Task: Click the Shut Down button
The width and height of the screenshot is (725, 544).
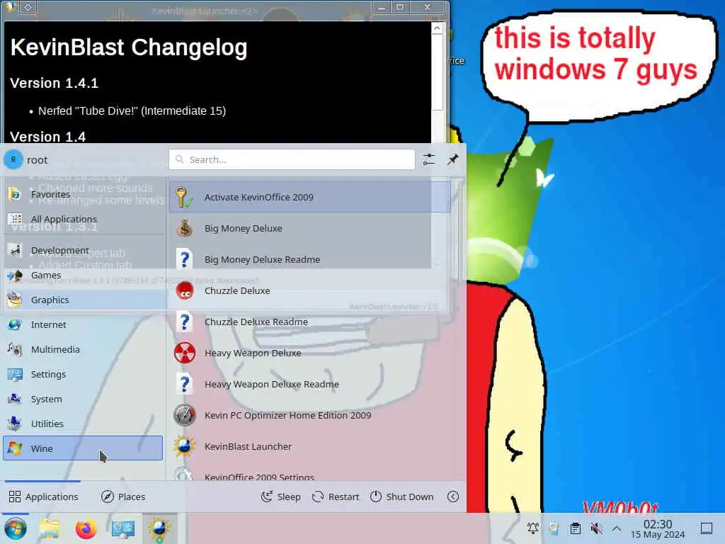Action: click(x=402, y=497)
